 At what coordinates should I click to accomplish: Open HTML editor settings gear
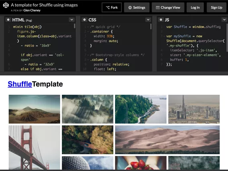8,20
